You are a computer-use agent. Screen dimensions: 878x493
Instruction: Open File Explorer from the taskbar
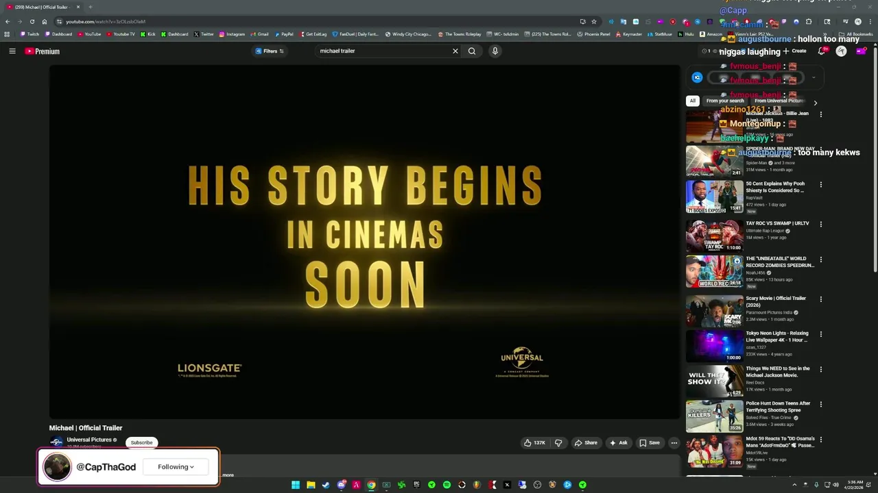coord(311,485)
